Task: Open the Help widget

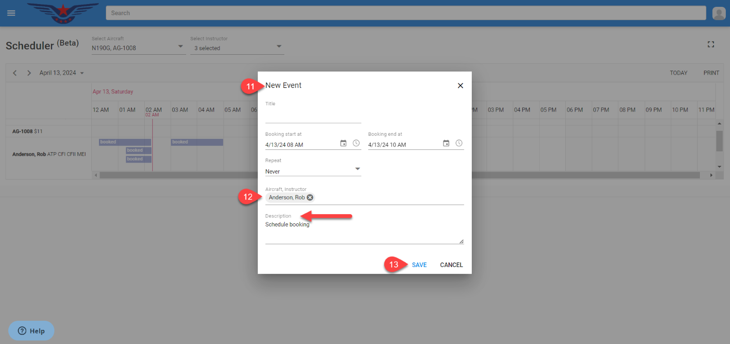Action: point(31,331)
